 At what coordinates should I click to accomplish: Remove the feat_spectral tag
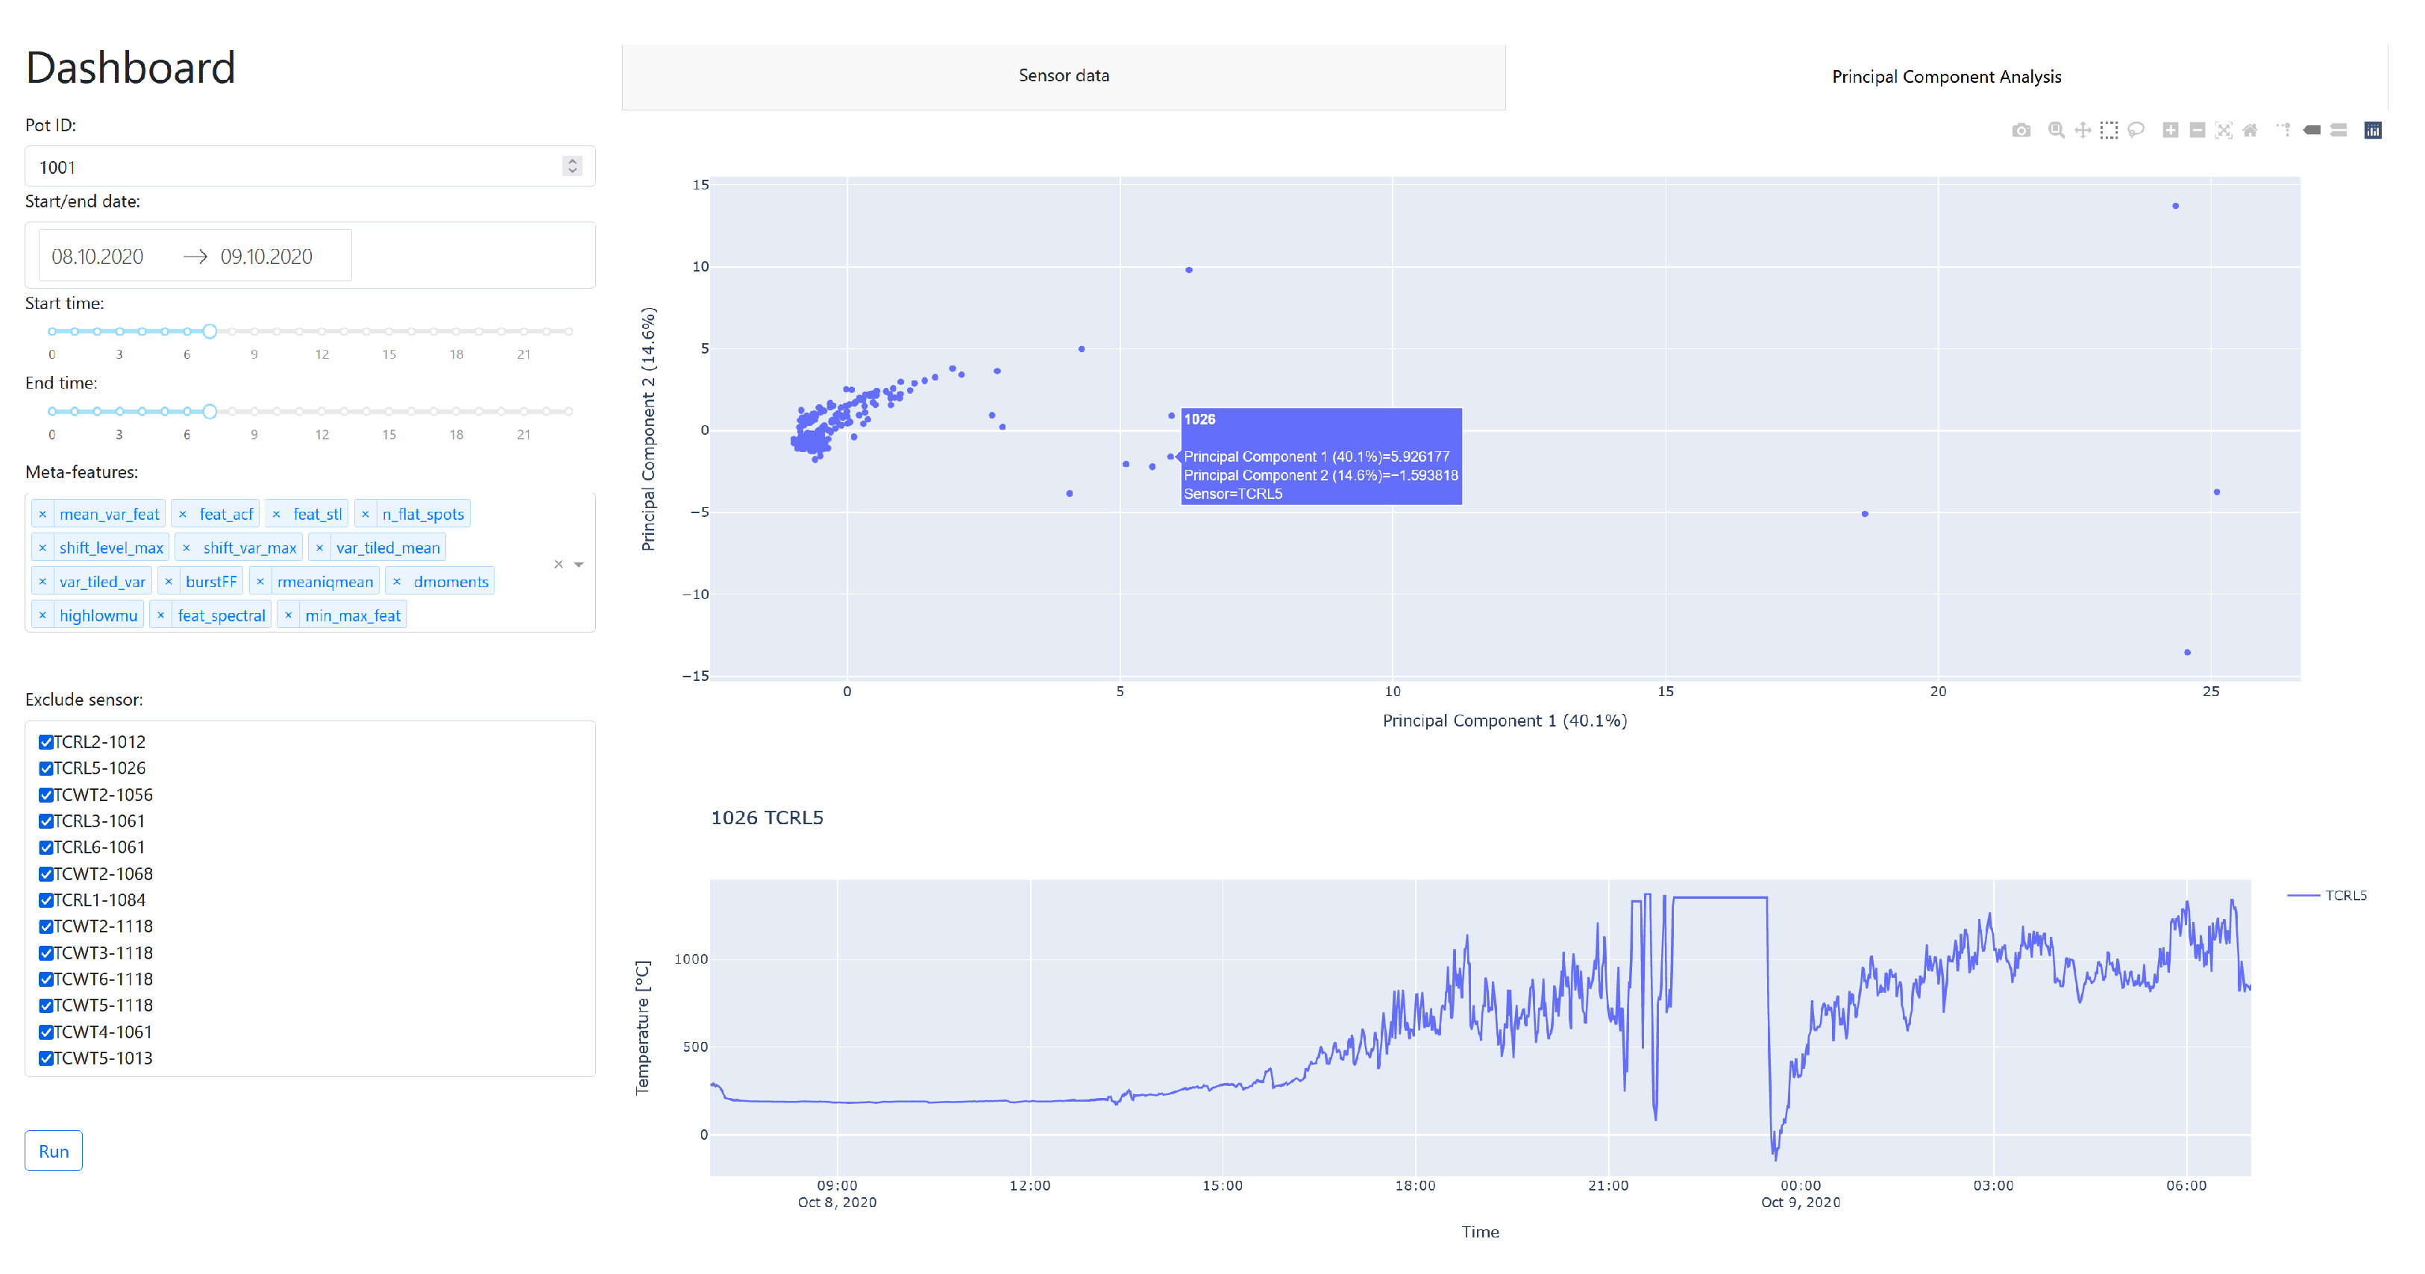(161, 616)
